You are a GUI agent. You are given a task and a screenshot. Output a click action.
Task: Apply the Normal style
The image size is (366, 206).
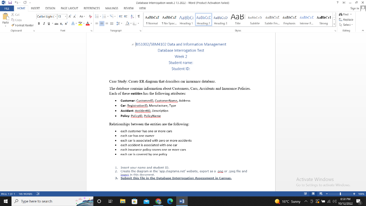tap(152, 20)
